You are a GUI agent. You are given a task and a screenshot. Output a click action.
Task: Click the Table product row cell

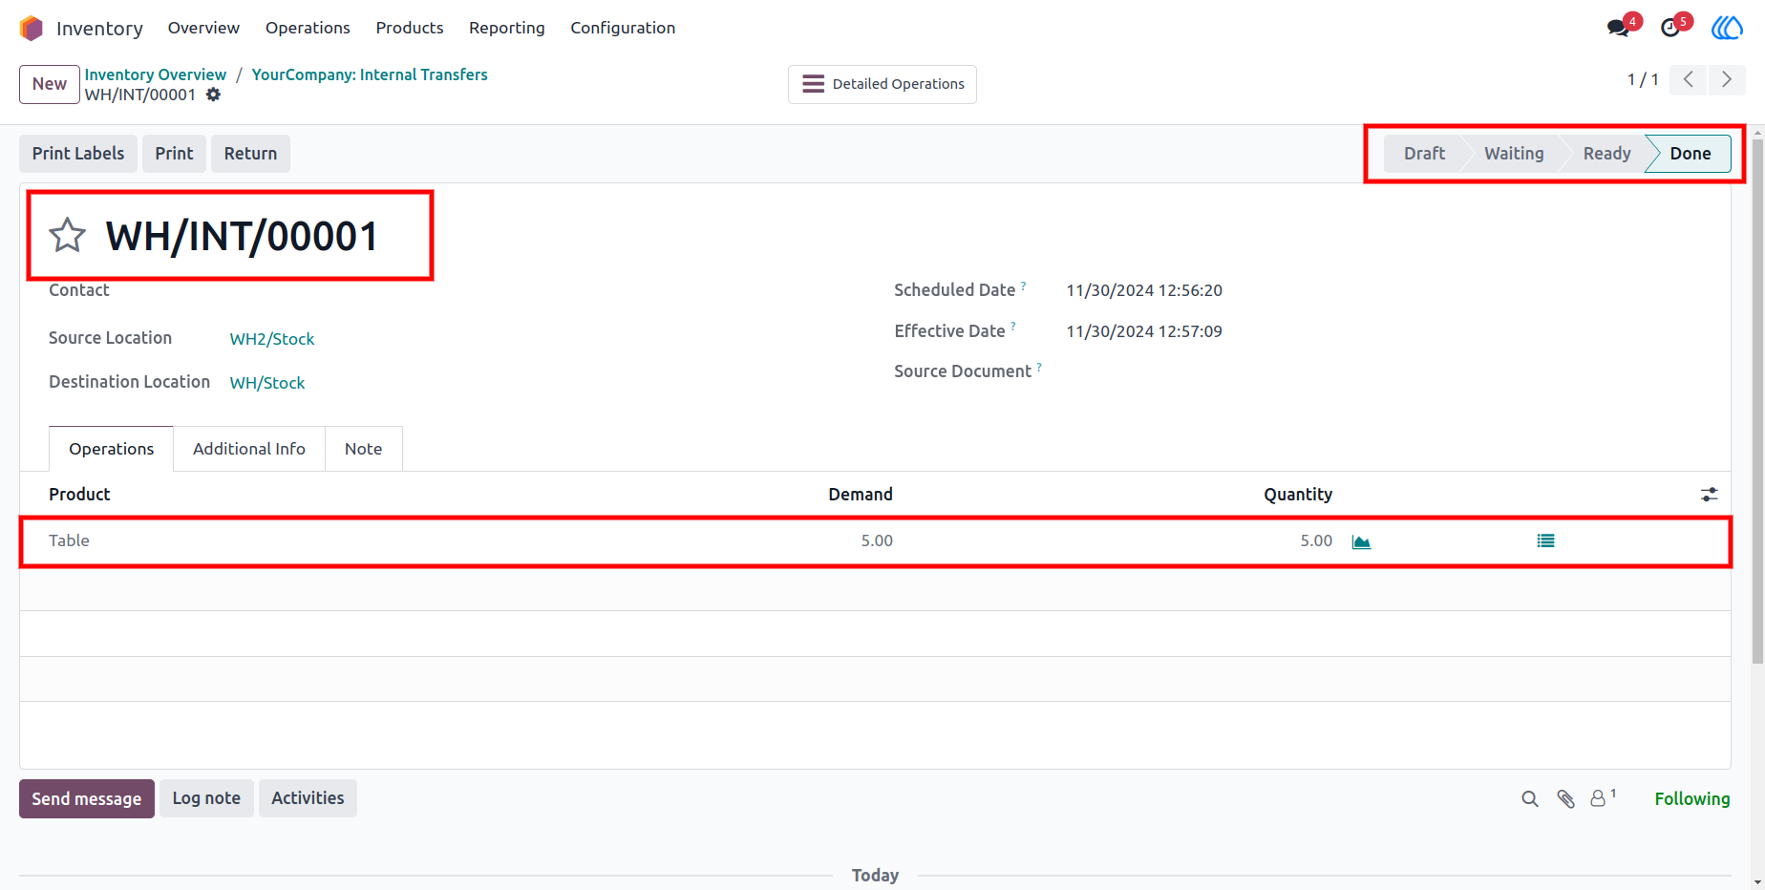pyautogui.click(x=69, y=540)
